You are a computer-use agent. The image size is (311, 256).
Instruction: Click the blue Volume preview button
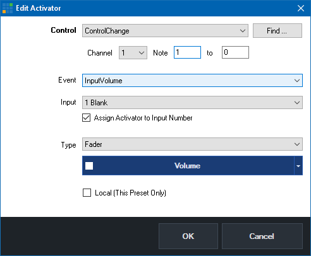click(188, 166)
